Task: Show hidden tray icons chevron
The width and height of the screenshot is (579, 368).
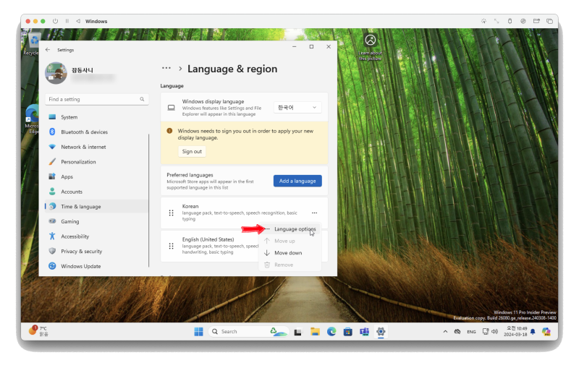Action: 445,332
